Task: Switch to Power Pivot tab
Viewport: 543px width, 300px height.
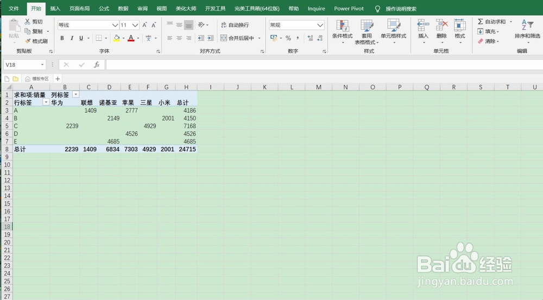Action: [349, 8]
